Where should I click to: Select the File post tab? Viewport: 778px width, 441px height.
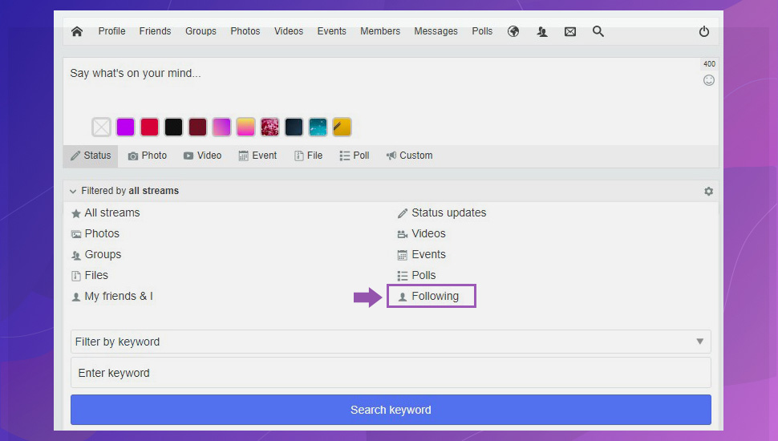pos(308,156)
